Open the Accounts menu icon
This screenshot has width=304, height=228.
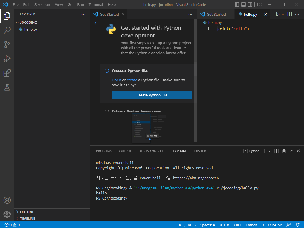(7, 200)
